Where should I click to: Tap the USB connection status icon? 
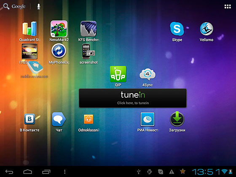click(139, 172)
